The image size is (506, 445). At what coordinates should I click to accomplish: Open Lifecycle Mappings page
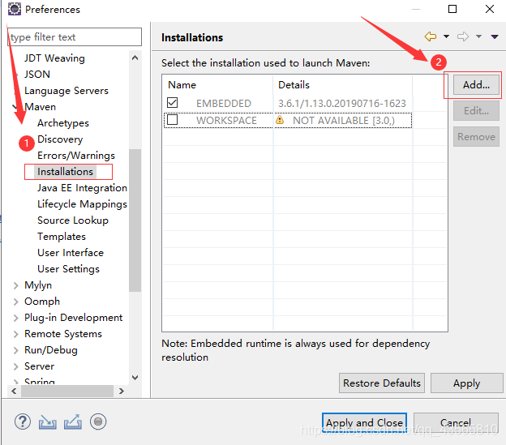[82, 204]
